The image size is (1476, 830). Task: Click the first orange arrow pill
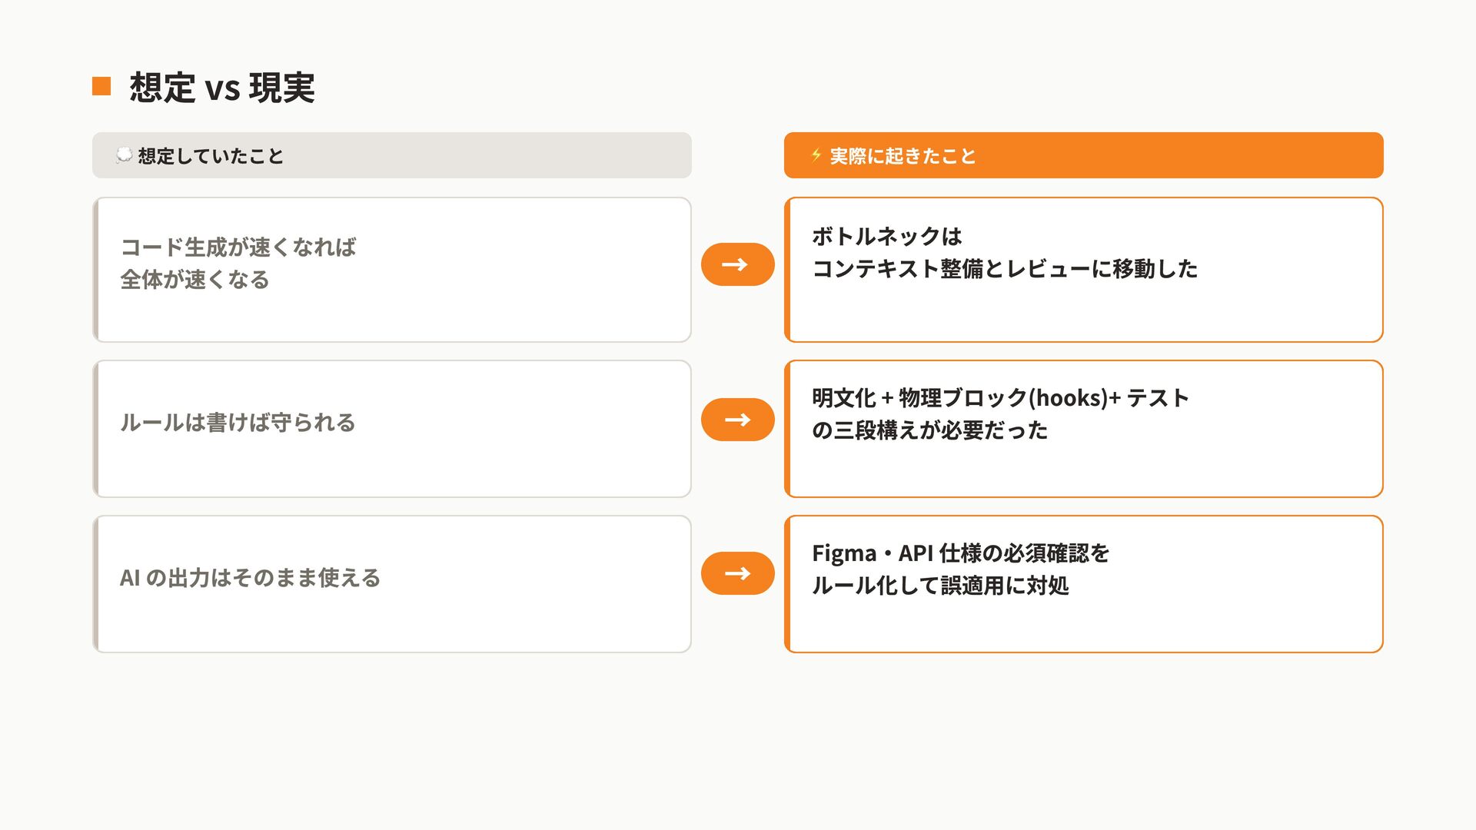tap(737, 264)
